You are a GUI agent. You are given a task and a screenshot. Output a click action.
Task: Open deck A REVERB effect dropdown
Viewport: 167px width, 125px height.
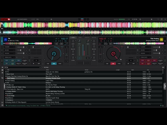point(9,50)
